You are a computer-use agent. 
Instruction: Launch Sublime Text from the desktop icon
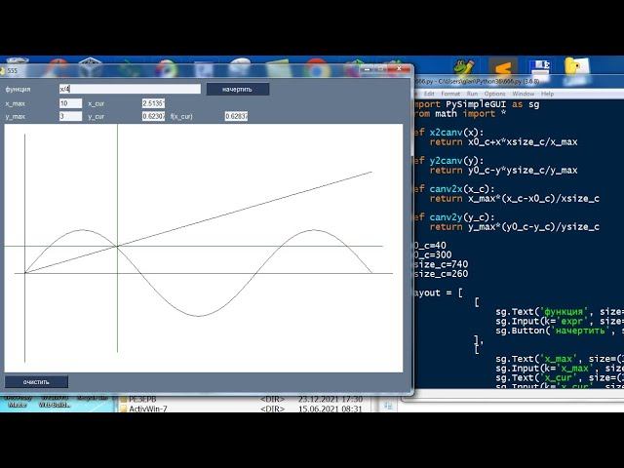coord(503,67)
